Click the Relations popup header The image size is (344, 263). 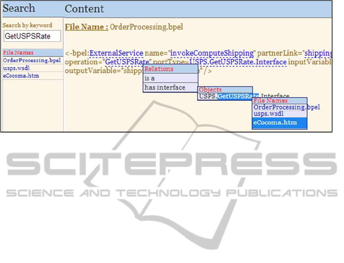(x=170, y=69)
